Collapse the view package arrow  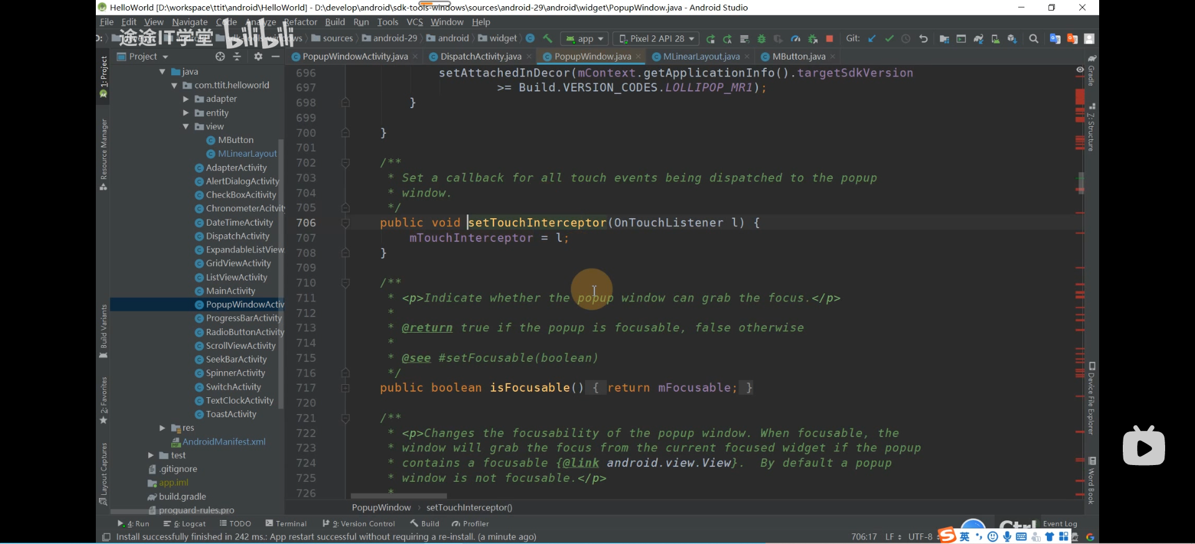185,126
